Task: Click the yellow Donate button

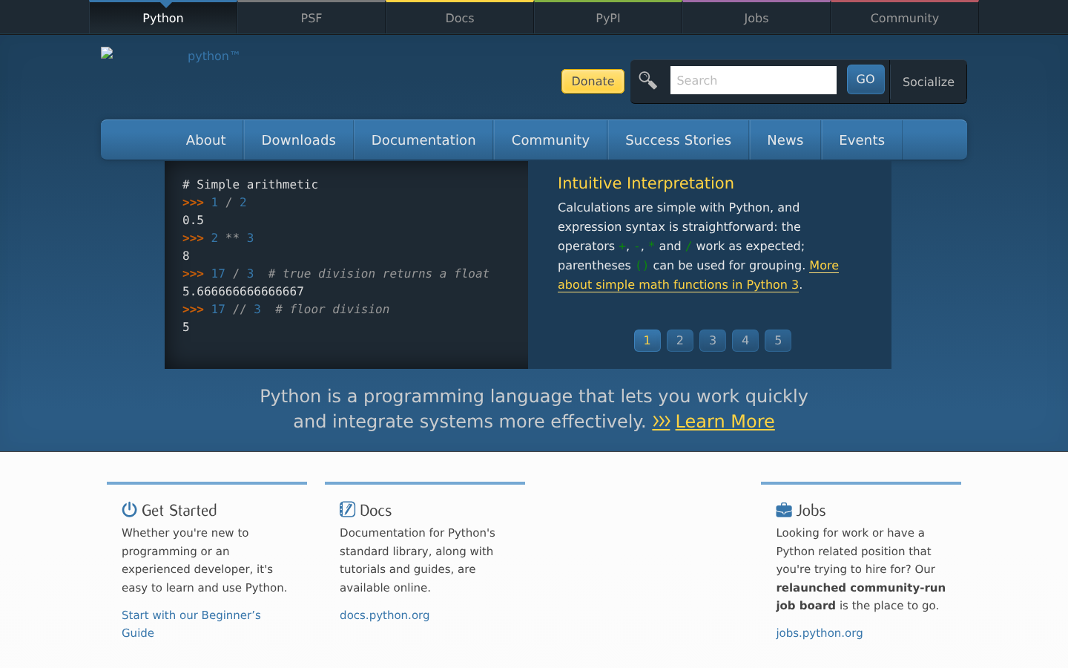Action: (593, 81)
